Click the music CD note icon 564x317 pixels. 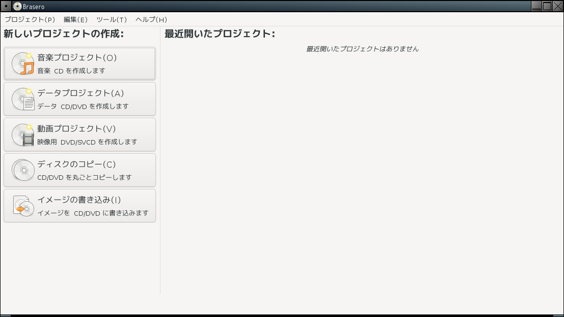click(23, 64)
